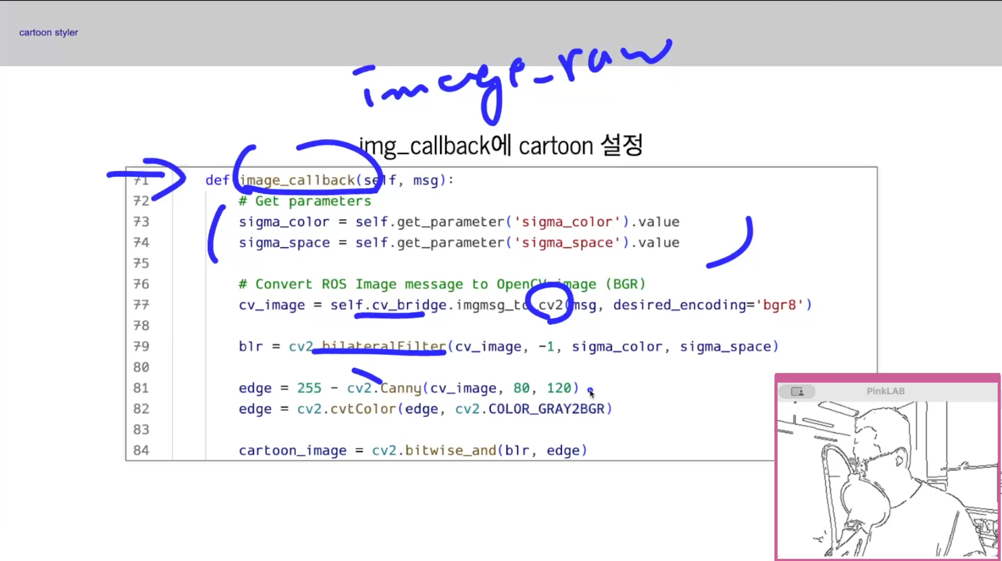Viewport: 1002px width, 561px height.
Task: Click the slide heading 'img_callback에 cartoon 설정'
Action: [x=501, y=146]
